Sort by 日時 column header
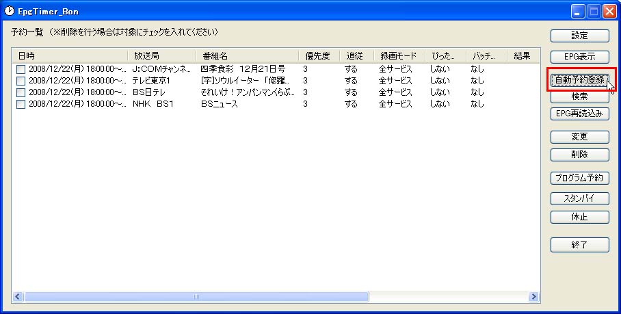The image size is (621, 314). coord(70,56)
